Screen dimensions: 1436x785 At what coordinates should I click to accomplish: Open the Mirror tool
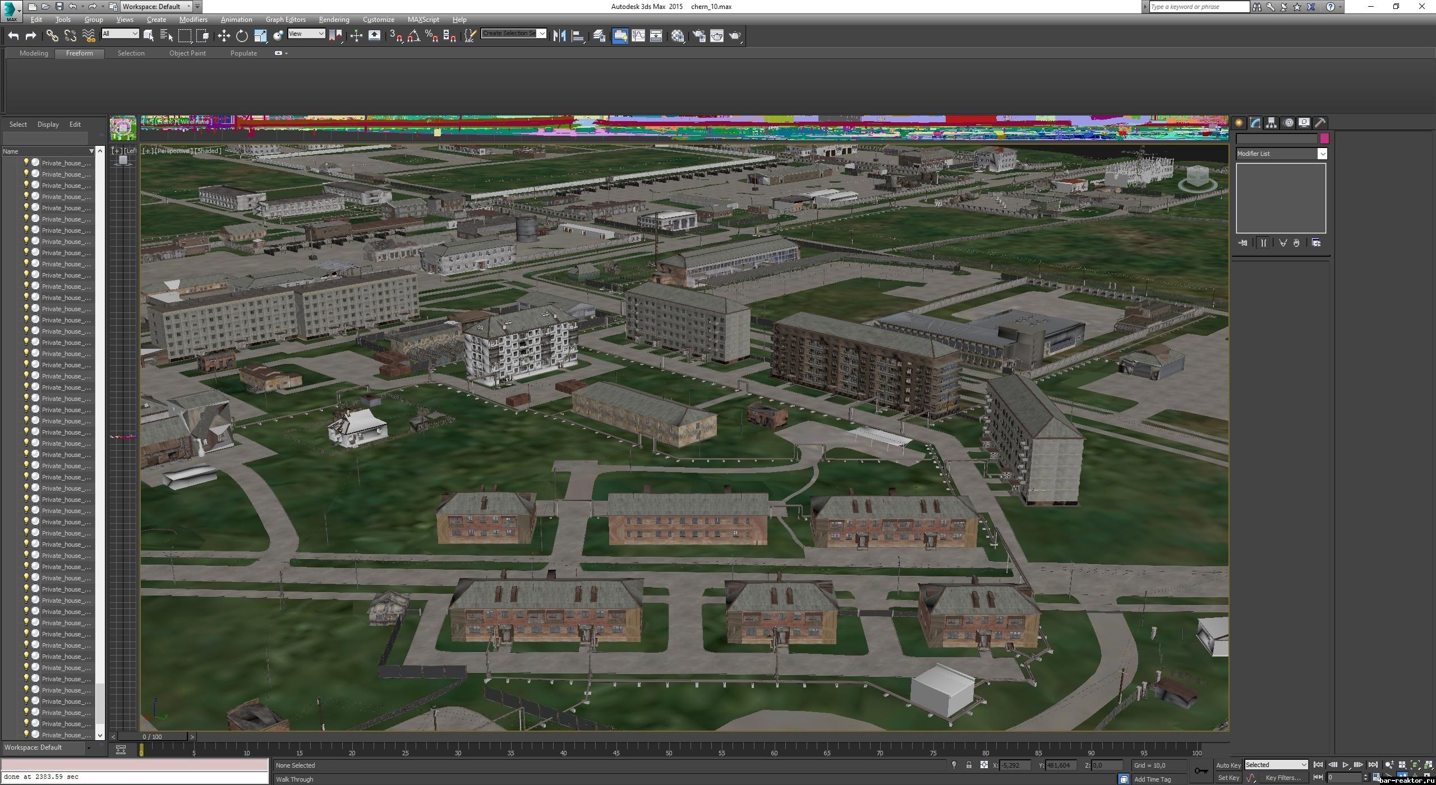(x=559, y=36)
